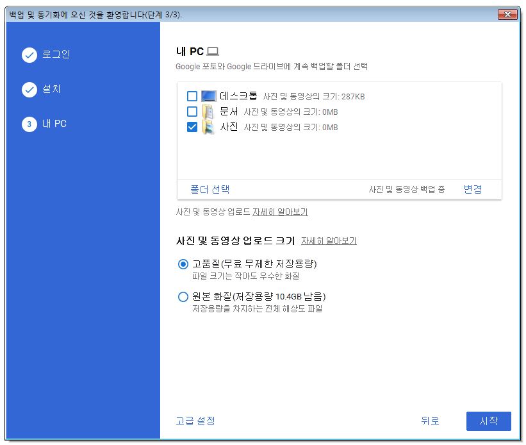Click the 문서 folder name
Screen dimensions: 526x445
click(x=229, y=112)
